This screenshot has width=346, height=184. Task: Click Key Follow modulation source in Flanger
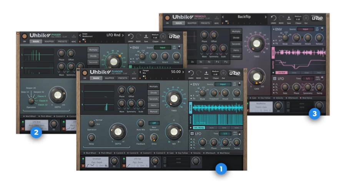(x=181, y=153)
